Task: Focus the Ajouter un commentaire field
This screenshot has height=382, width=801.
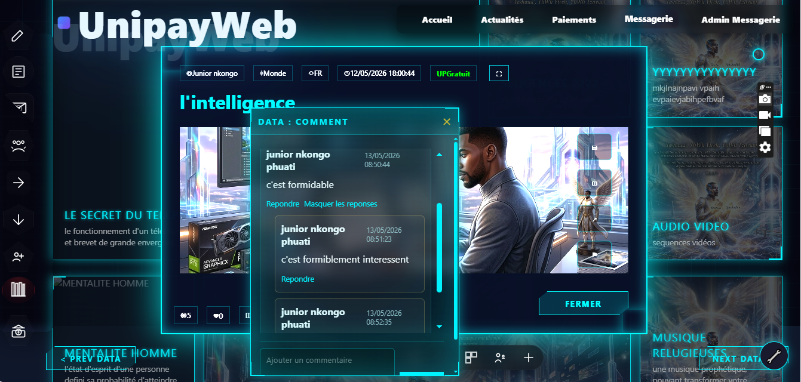Action: coord(327,361)
